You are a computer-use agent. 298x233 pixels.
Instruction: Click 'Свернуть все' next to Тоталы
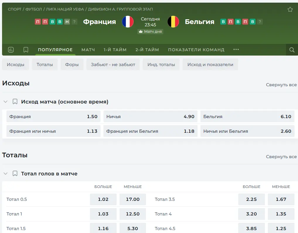281,157
